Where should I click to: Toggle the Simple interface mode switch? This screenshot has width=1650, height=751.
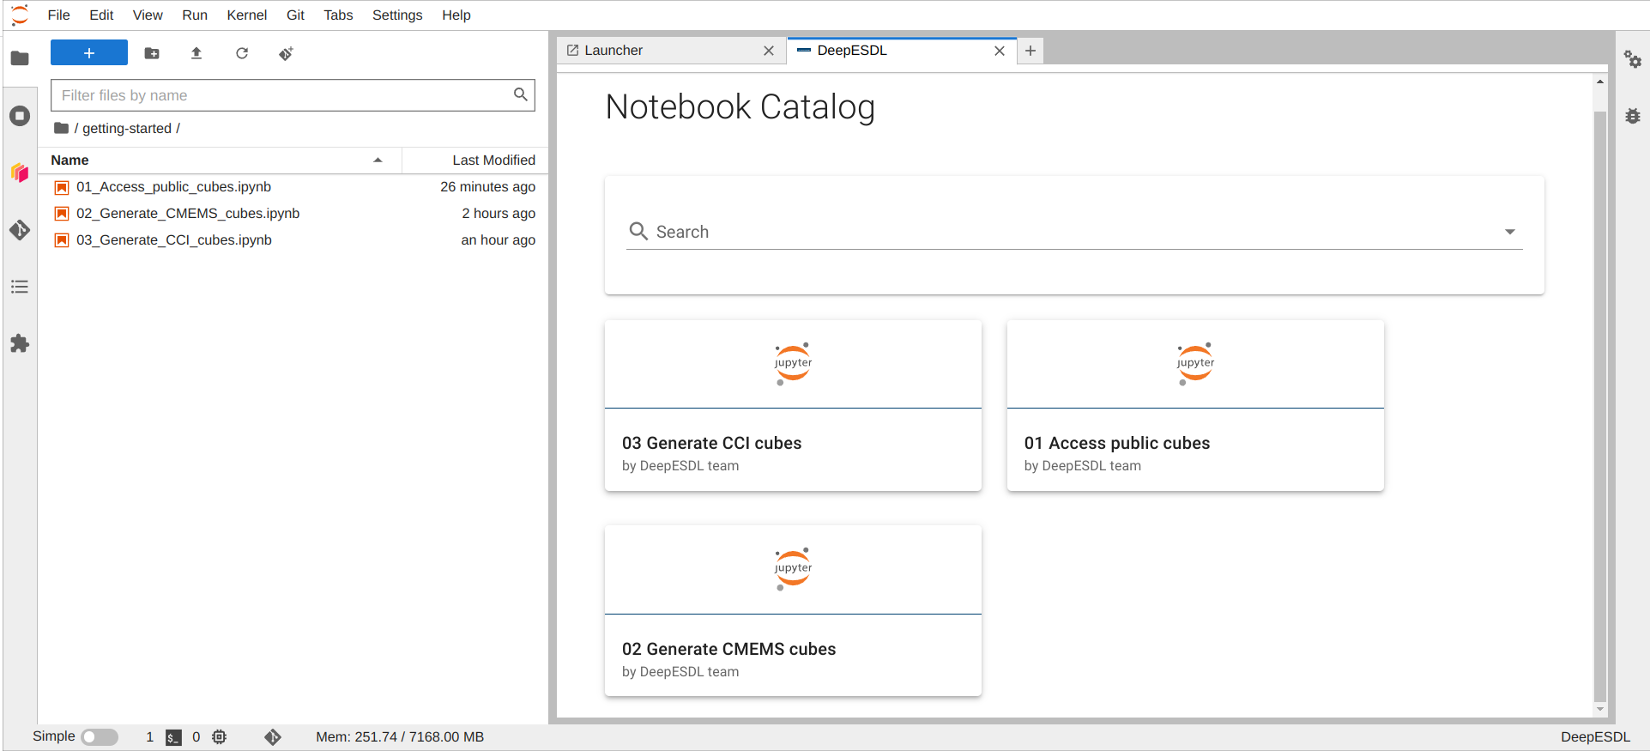[100, 737]
